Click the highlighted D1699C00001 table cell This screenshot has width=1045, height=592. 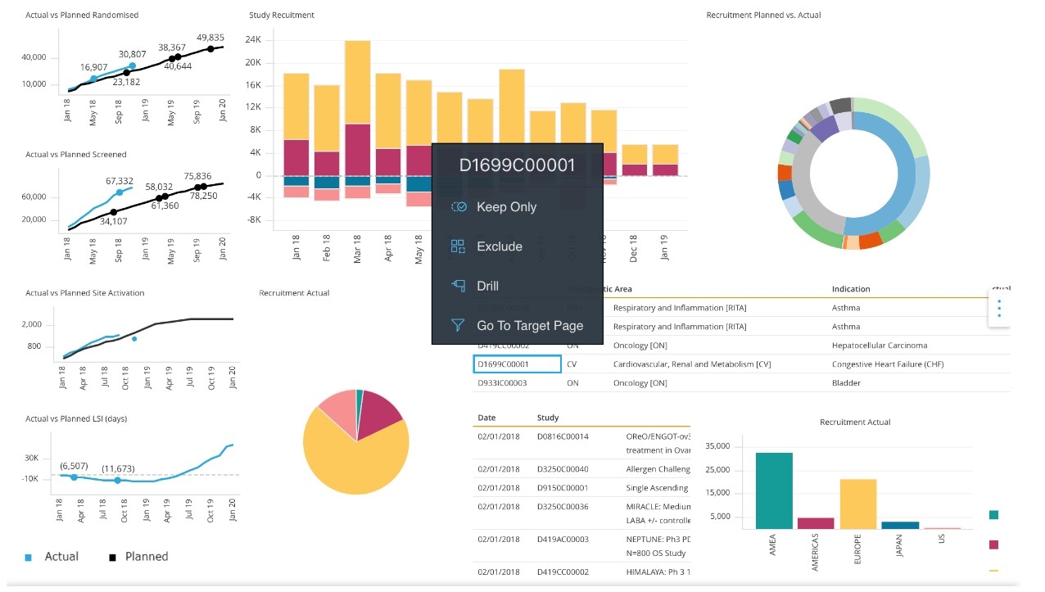tap(517, 364)
